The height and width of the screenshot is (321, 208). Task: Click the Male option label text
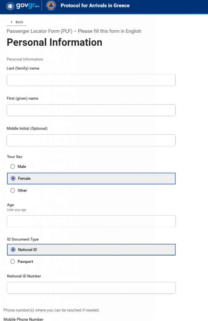[x=22, y=166]
